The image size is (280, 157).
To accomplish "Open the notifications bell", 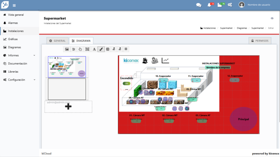I will (x=209, y=5).
